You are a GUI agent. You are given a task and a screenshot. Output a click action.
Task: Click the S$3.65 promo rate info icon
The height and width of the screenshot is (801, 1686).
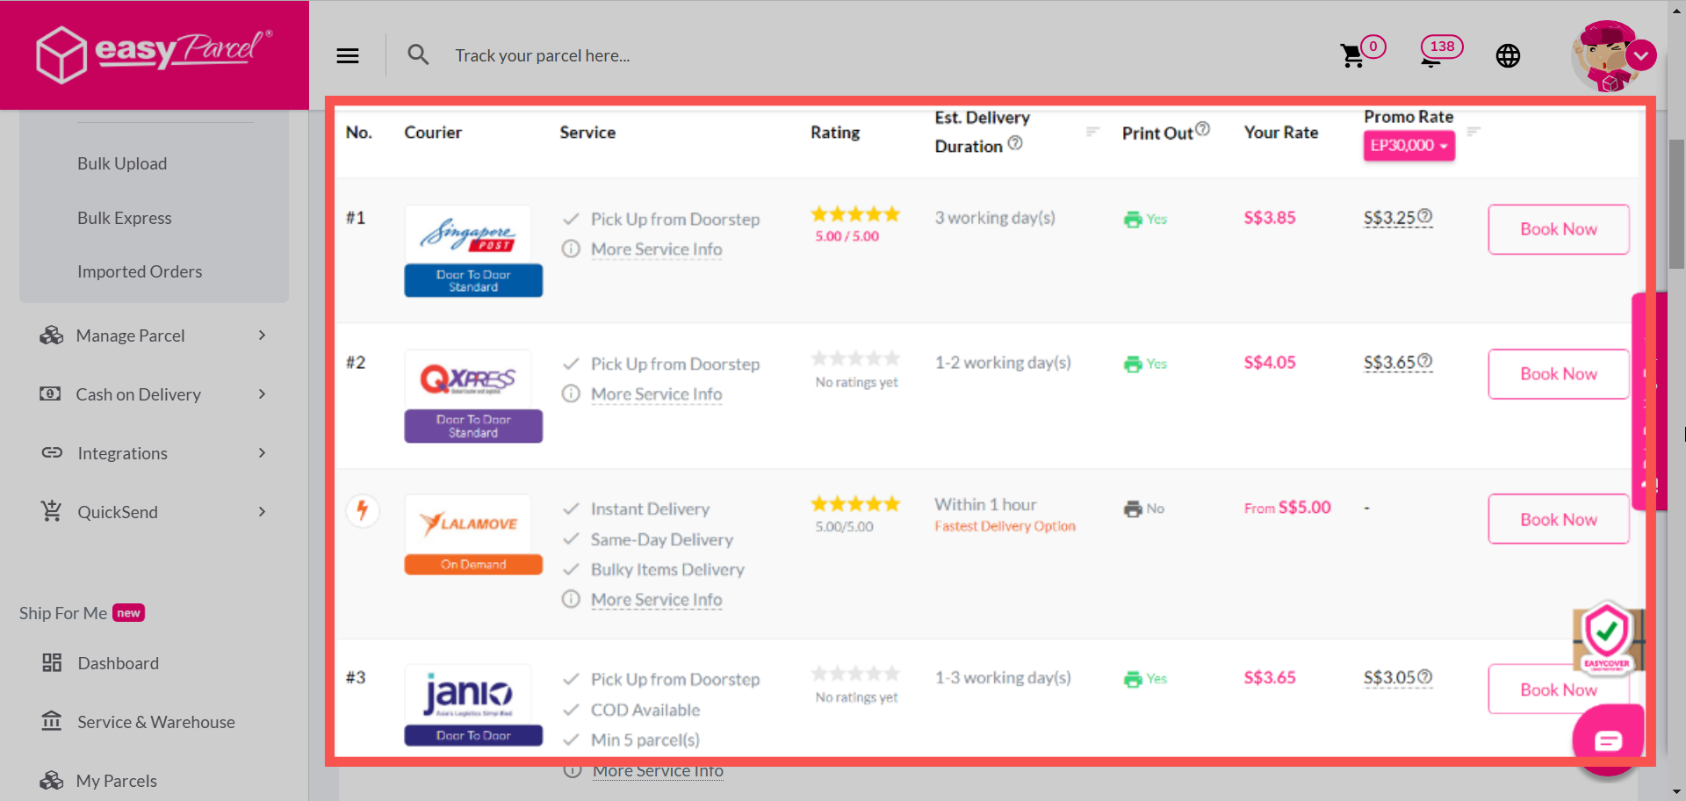tap(1425, 361)
